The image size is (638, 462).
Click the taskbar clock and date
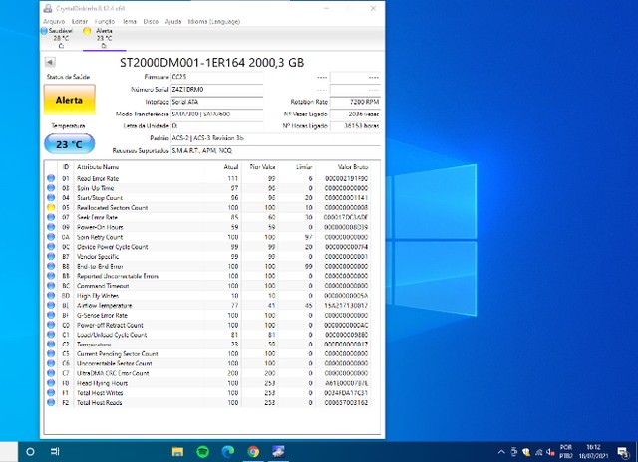[593, 451]
